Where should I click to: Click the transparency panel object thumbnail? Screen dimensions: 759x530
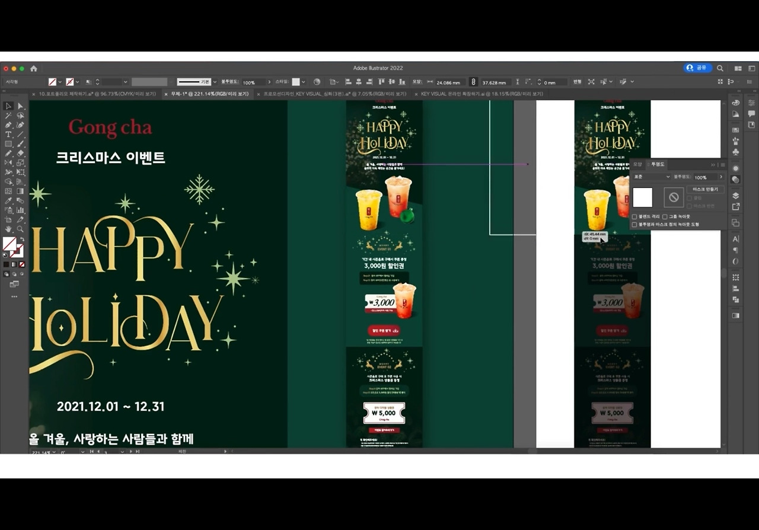643,197
